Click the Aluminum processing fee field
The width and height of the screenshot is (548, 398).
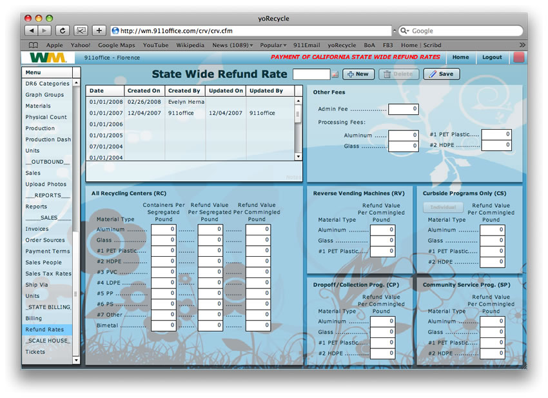(404, 135)
